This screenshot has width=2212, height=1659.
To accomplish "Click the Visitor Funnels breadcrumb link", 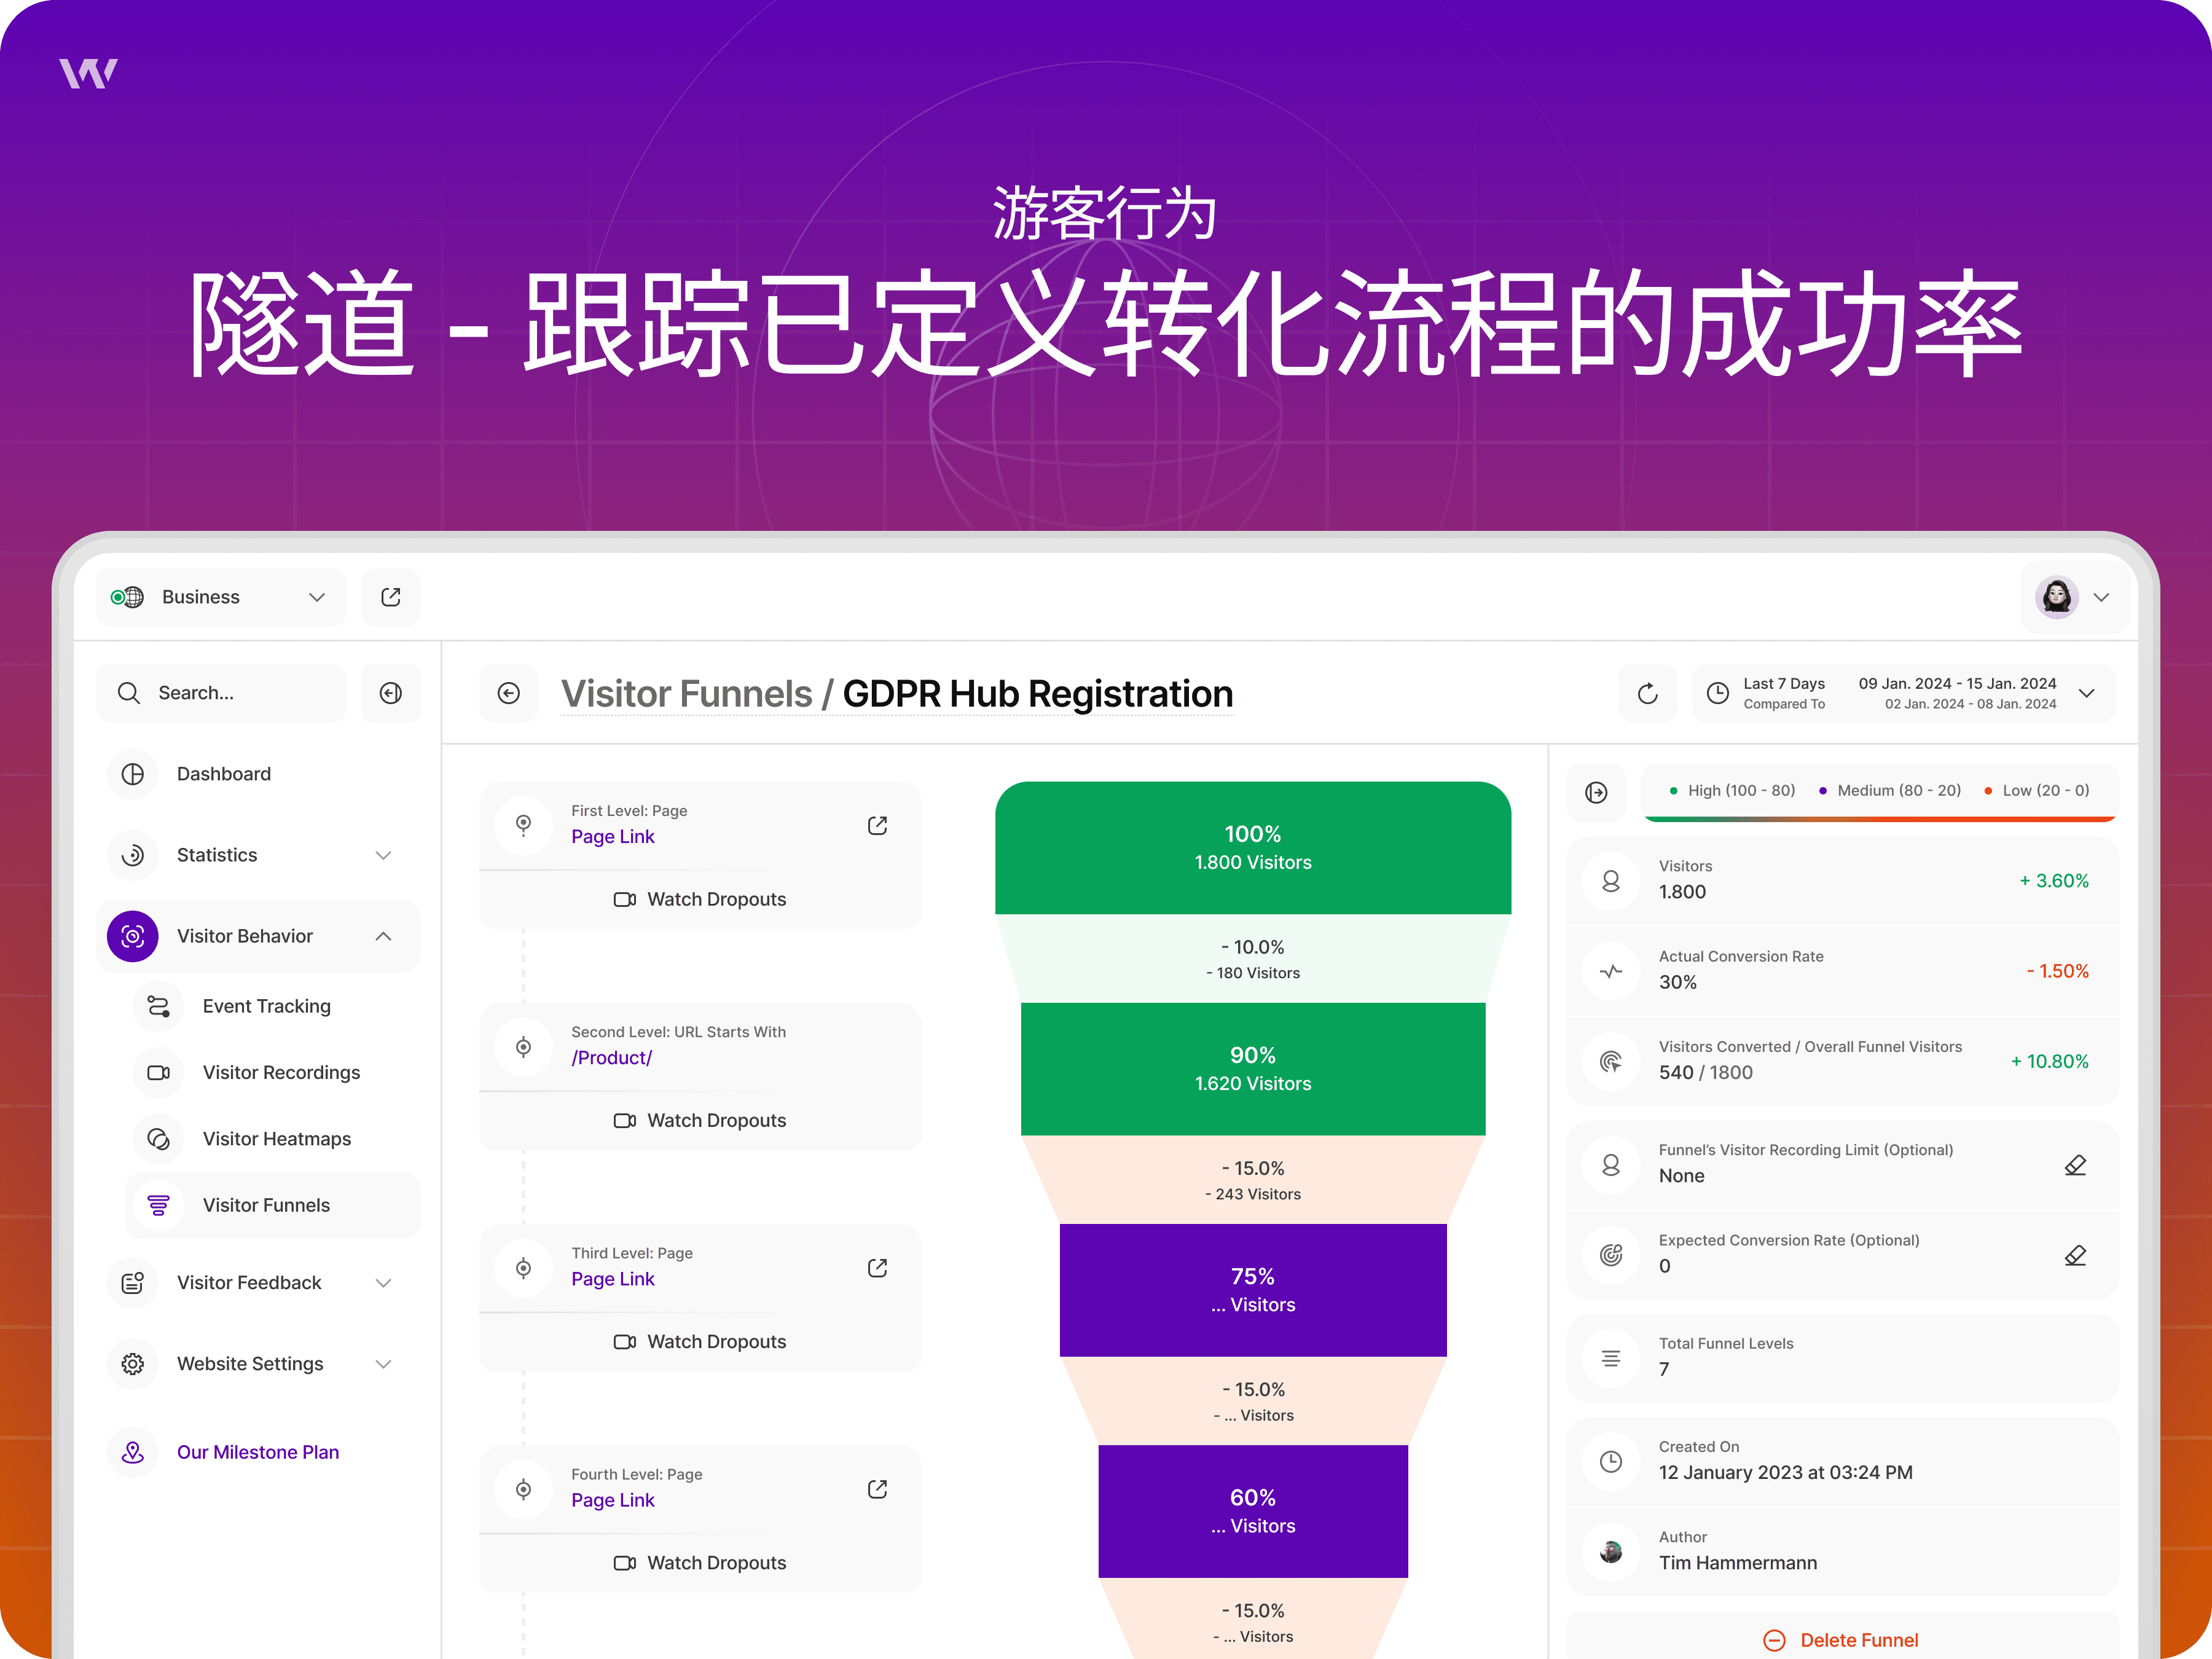I will (x=686, y=694).
